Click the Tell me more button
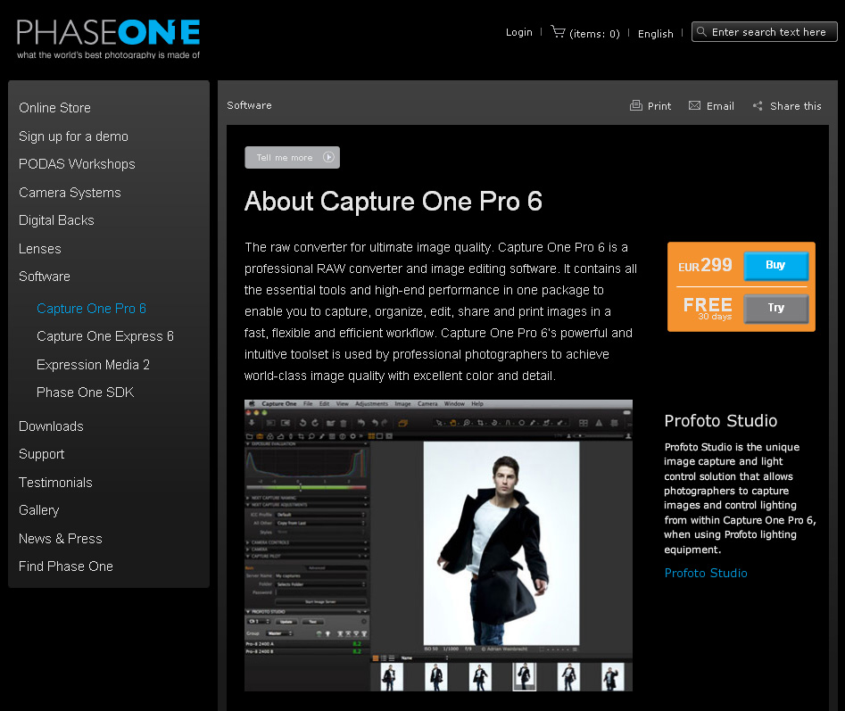This screenshot has width=845, height=711. pyautogui.click(x=292, y=157)
